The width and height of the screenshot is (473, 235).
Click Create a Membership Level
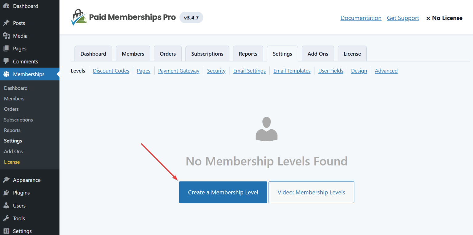point(223,192)
